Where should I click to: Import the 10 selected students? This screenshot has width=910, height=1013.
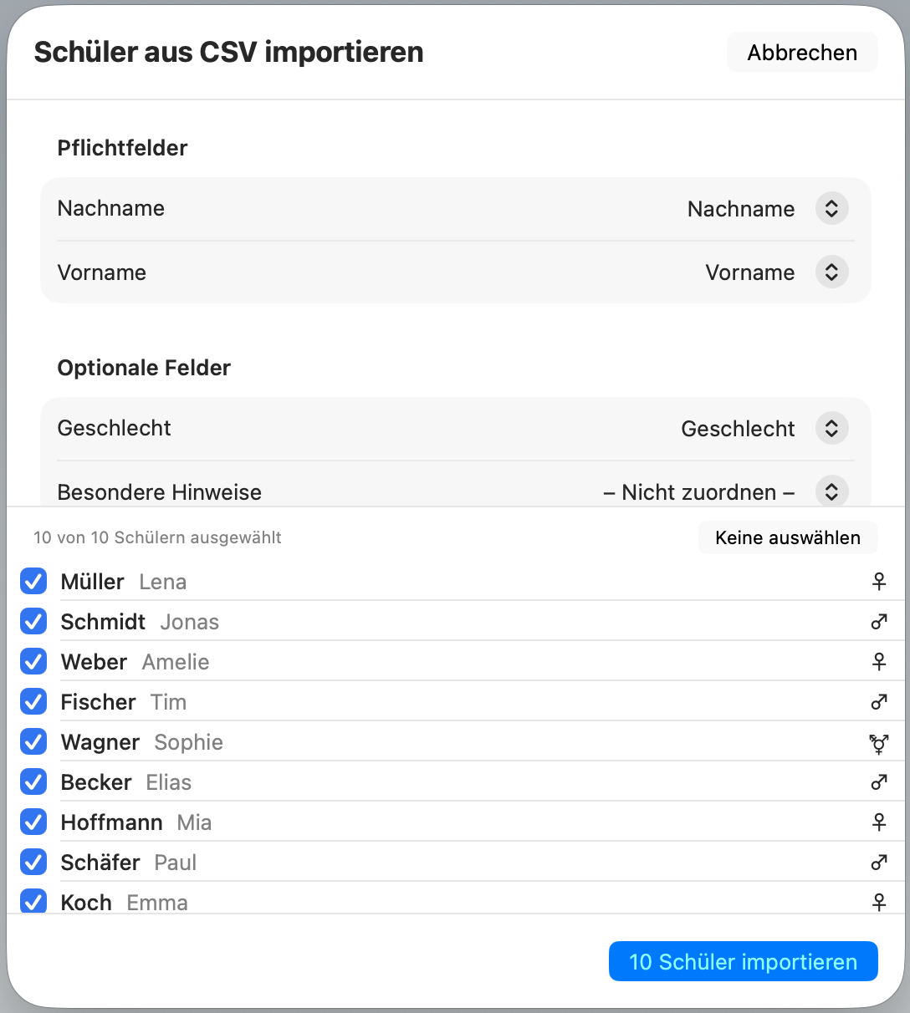[743, 961]
